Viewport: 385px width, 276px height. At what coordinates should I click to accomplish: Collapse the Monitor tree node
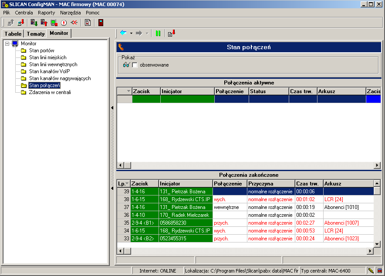click(x=7, y=44)
